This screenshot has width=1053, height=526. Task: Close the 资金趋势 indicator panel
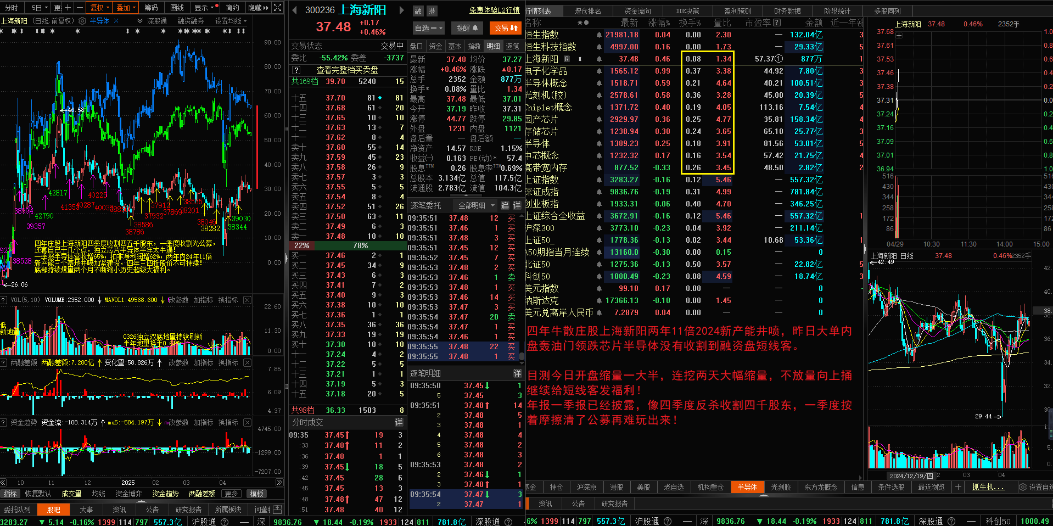248,422
